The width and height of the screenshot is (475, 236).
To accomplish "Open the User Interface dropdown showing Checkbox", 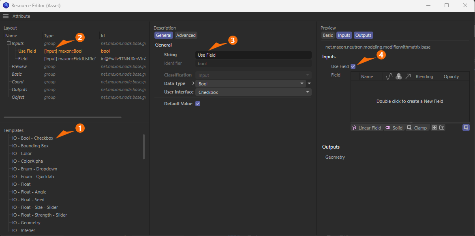I will coord(253,92).
